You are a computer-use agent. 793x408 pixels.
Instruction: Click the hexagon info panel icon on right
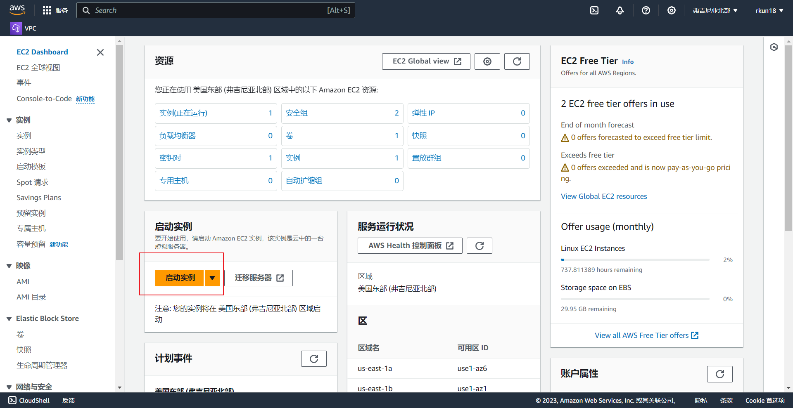(x=774, y=47)
